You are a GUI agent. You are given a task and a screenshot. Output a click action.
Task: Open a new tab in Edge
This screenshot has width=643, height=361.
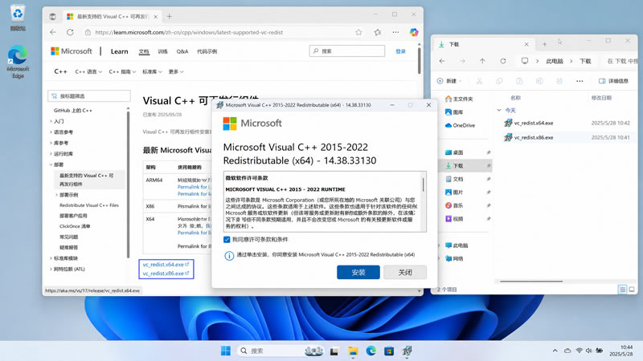click(x=170, y=16)
